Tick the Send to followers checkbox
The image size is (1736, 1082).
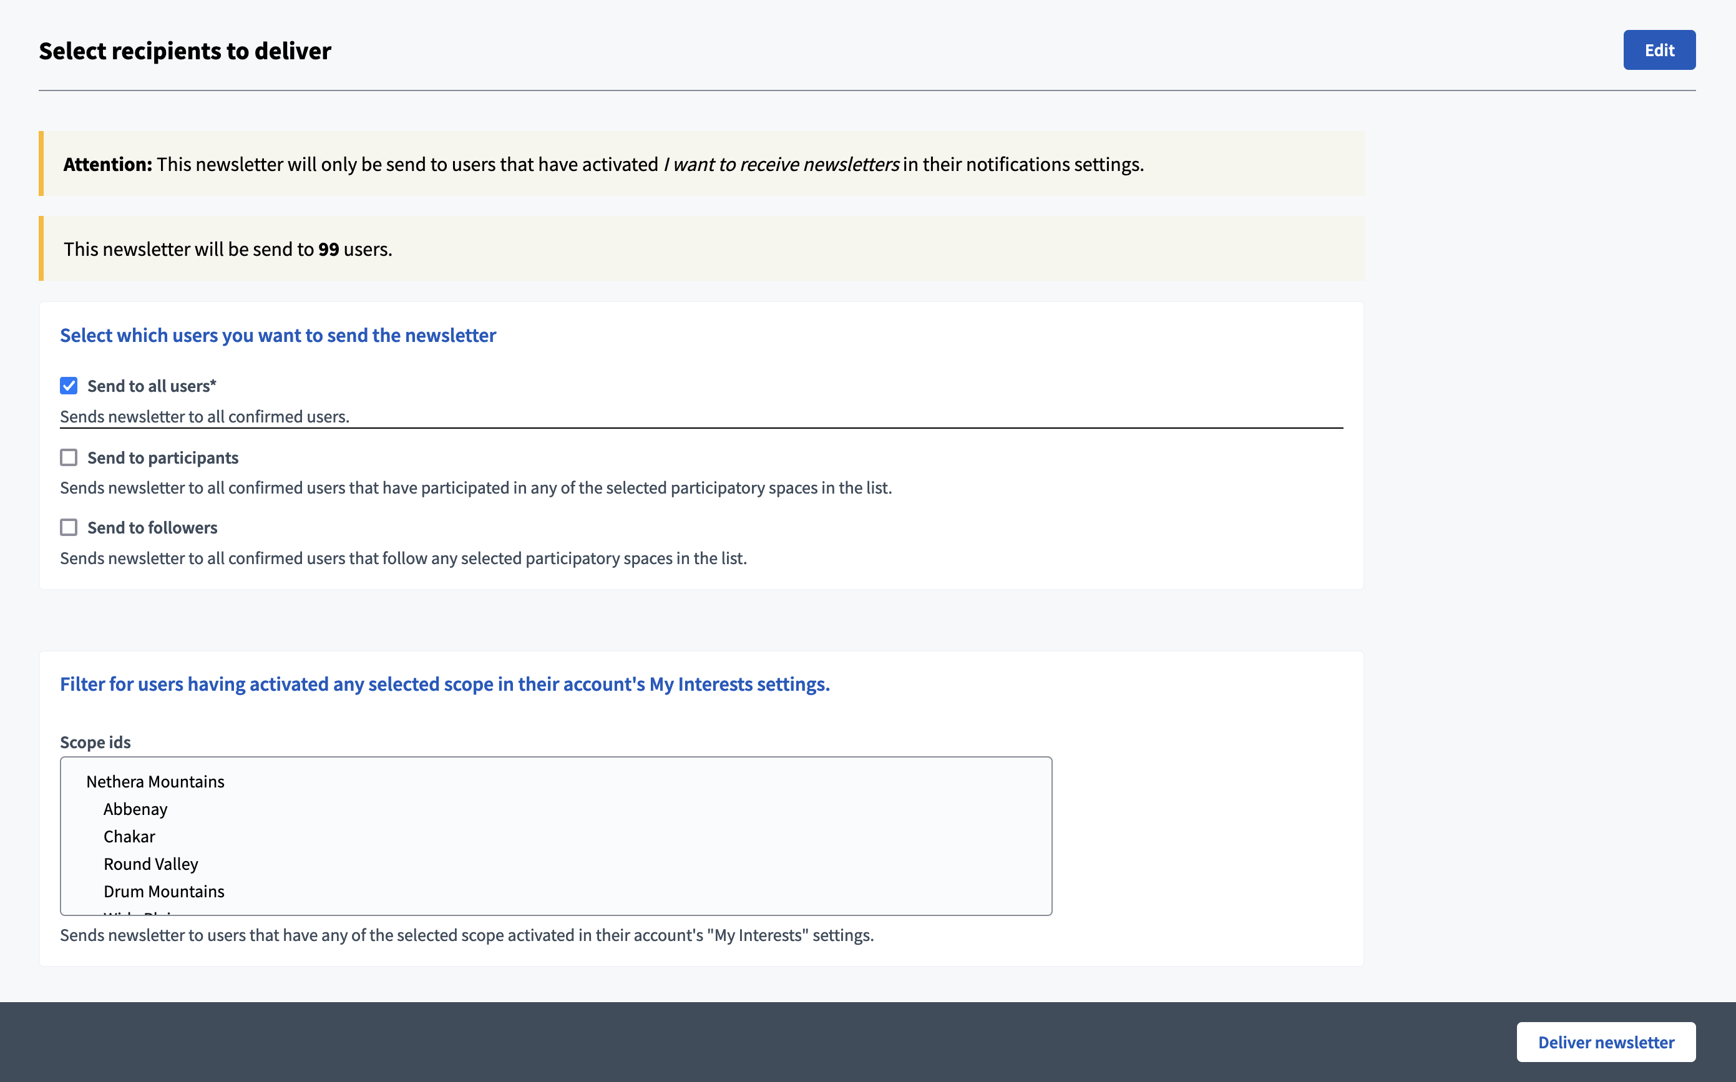69,527
